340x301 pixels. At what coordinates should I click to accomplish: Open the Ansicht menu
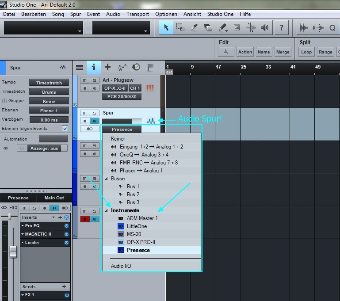(192, 14)
